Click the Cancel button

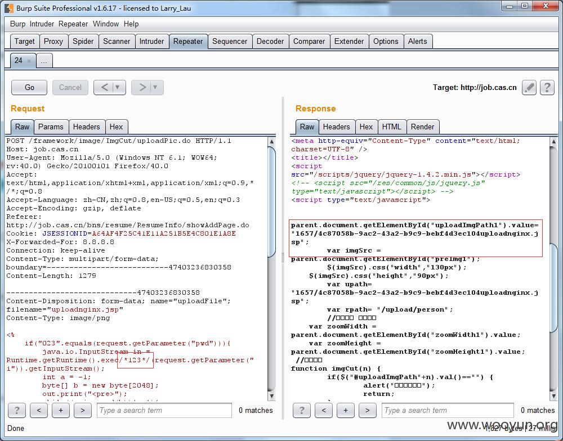70,87
